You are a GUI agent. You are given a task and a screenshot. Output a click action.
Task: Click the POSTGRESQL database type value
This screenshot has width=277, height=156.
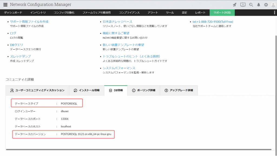[69, 104]
